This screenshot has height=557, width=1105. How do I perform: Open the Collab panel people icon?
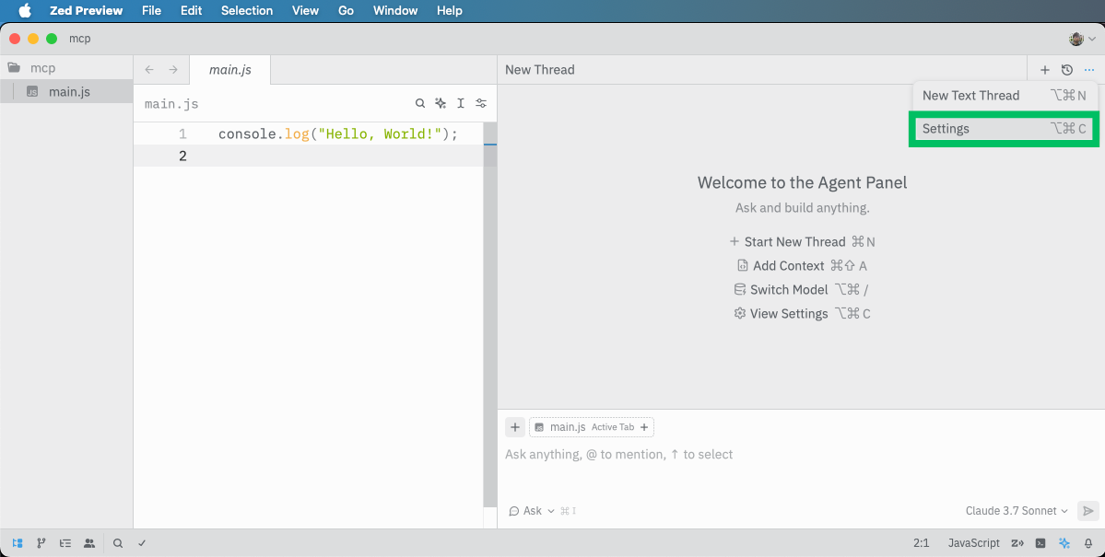coord(89,543)
